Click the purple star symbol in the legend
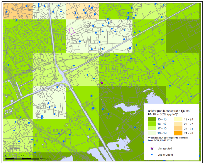The height and width of the screenshot is (164, 206). coord(152,148)
